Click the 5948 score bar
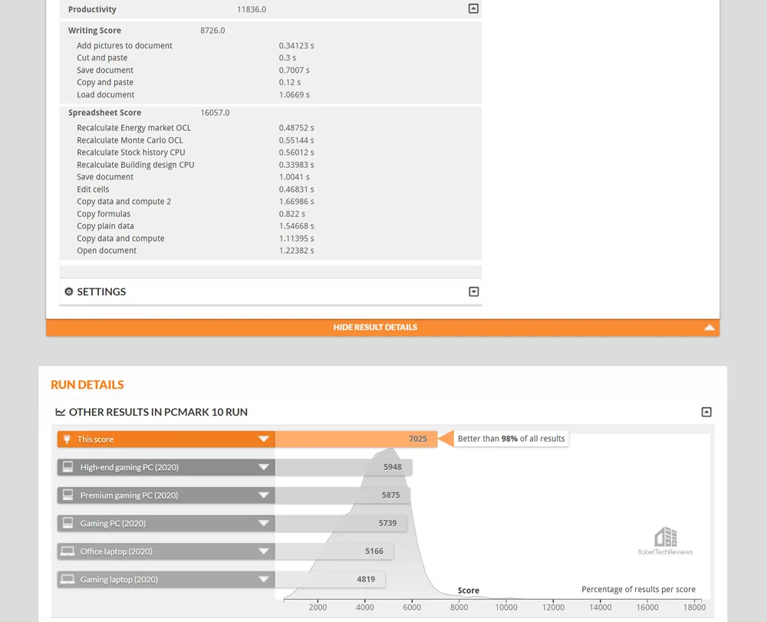The image size is (767, 622). tap(344, 467)
